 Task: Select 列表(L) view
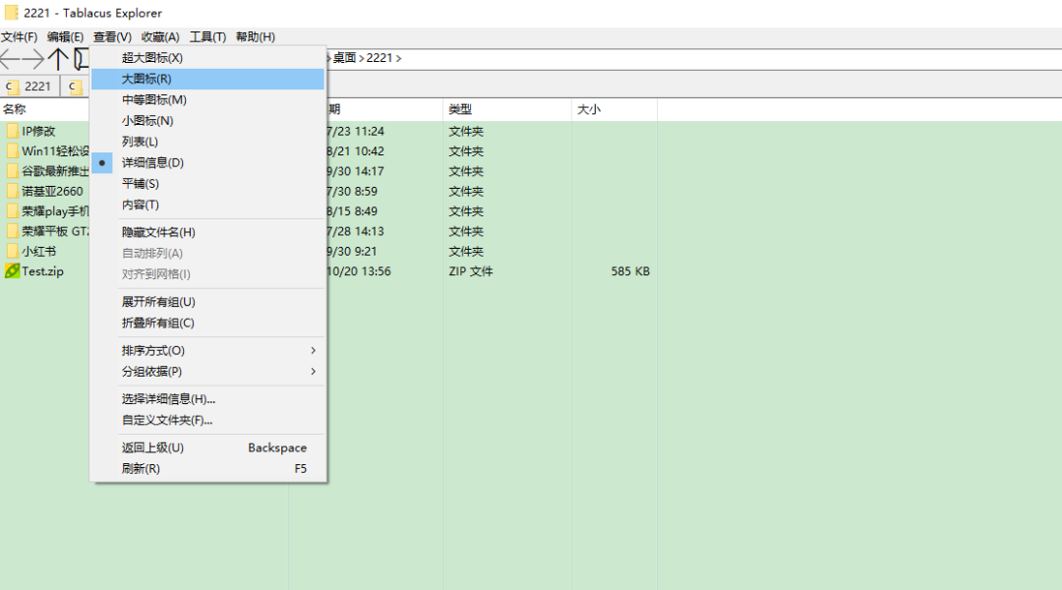tap(207, 142)
